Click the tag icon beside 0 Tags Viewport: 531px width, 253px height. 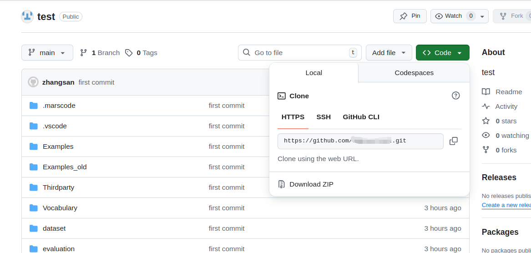pyautogui.click(x=129, y=53)
